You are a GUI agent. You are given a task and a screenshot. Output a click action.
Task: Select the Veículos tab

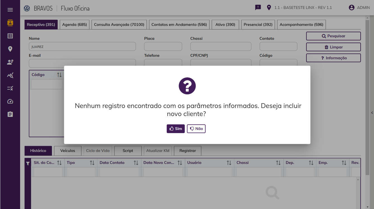point(68,151)
